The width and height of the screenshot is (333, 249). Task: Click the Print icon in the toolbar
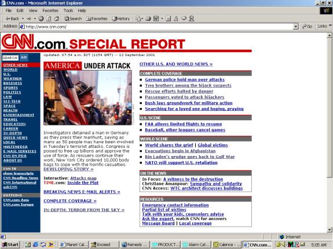coord(148,18)
